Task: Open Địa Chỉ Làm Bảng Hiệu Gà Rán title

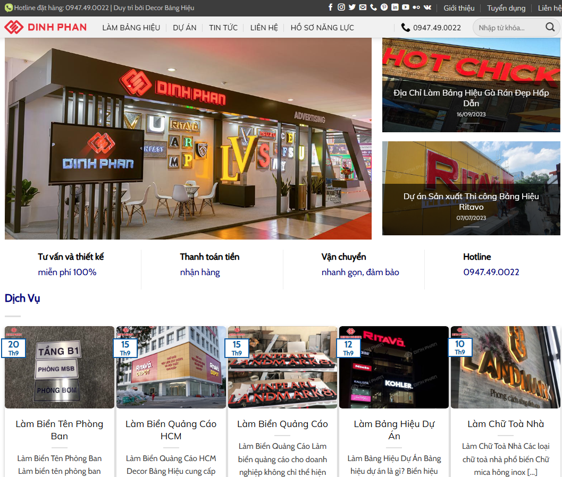Action: click(471, 98)
